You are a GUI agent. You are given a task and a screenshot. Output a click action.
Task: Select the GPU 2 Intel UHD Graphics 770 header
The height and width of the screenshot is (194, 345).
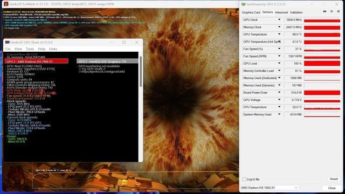107,61
